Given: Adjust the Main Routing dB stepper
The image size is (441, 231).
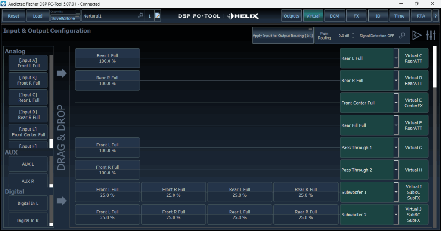Looking at the screenshot, I should pos(353,36).
